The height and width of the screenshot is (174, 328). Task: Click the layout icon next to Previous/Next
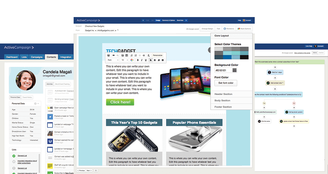tap(96, 171)
